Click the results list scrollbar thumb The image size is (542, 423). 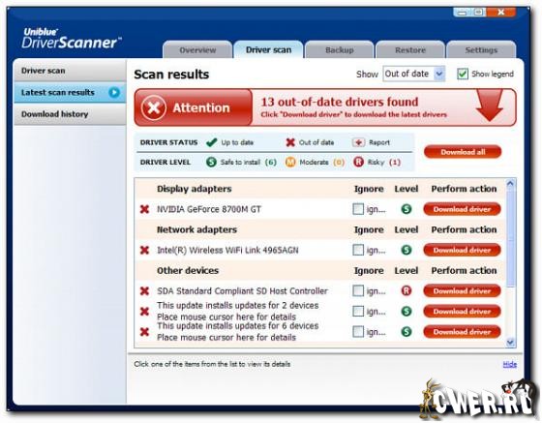(x=510, y=238)
